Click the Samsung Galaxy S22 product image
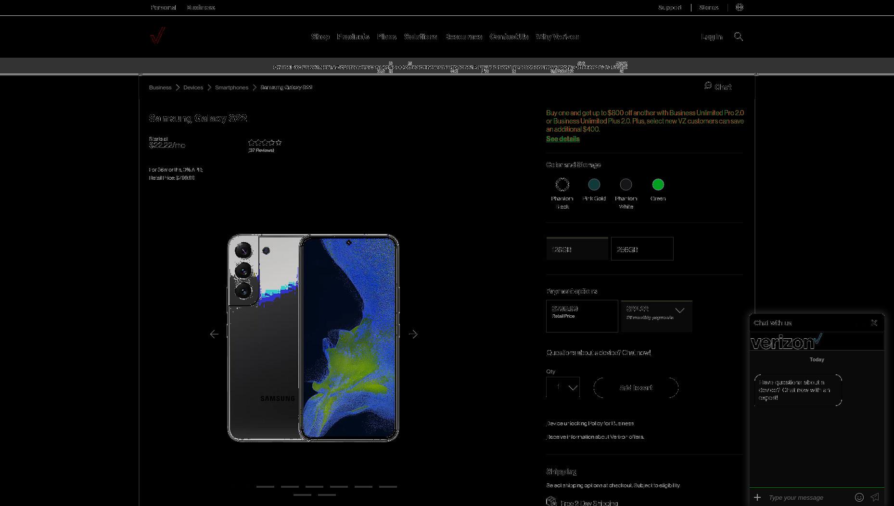Viewport: 894px width, 506px height. tap(313, 338)
